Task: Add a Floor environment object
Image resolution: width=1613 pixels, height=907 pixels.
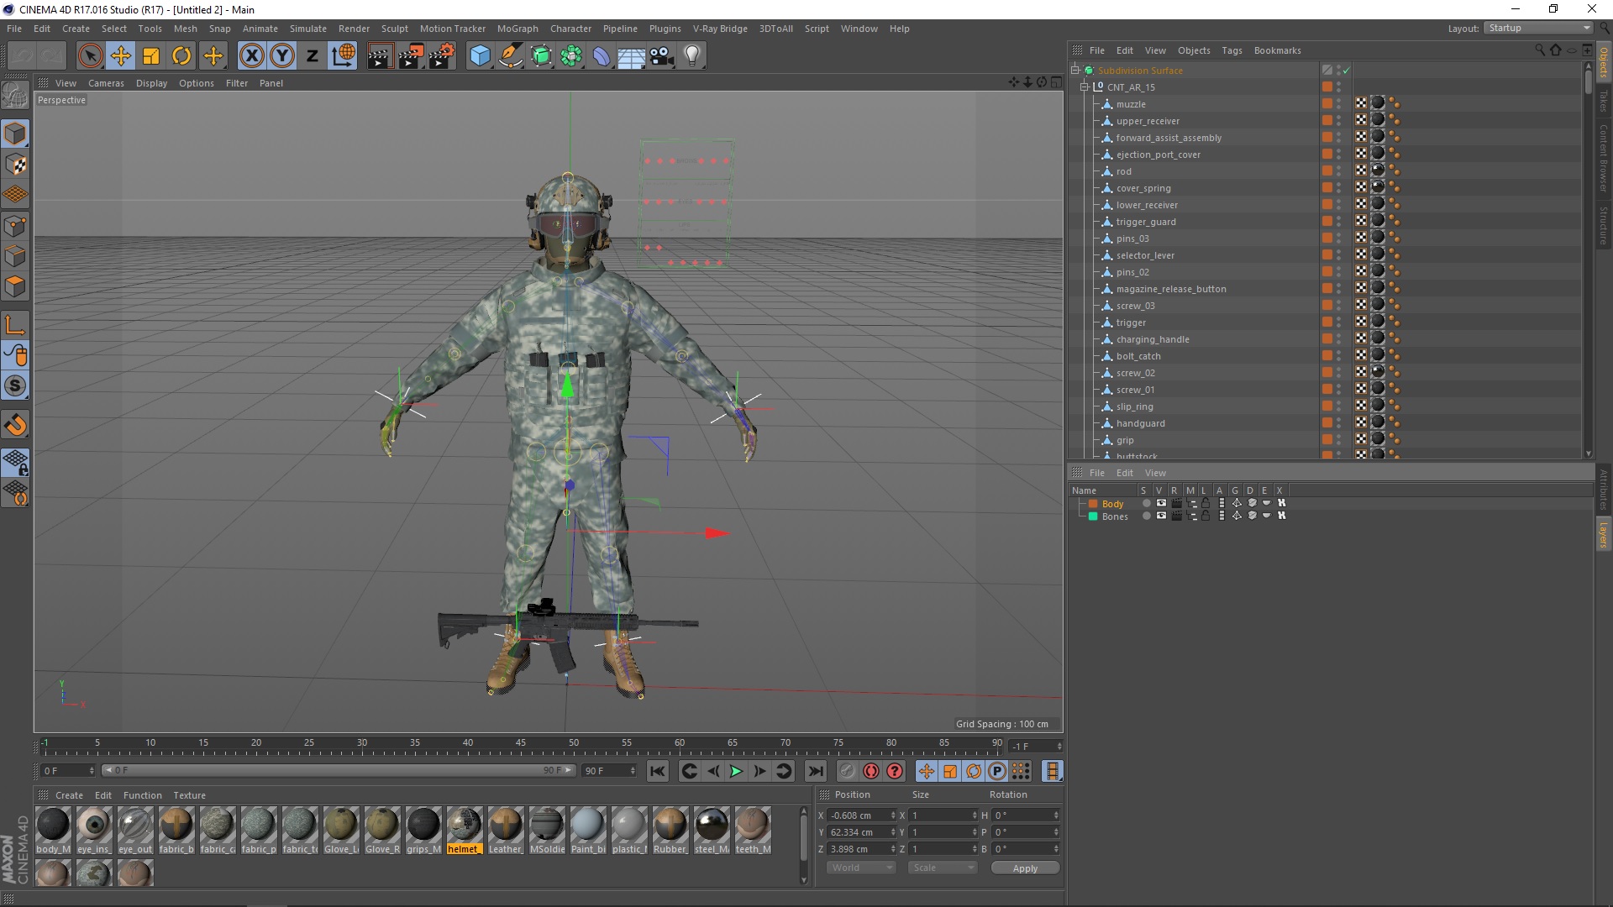Action: pos(632,56)
